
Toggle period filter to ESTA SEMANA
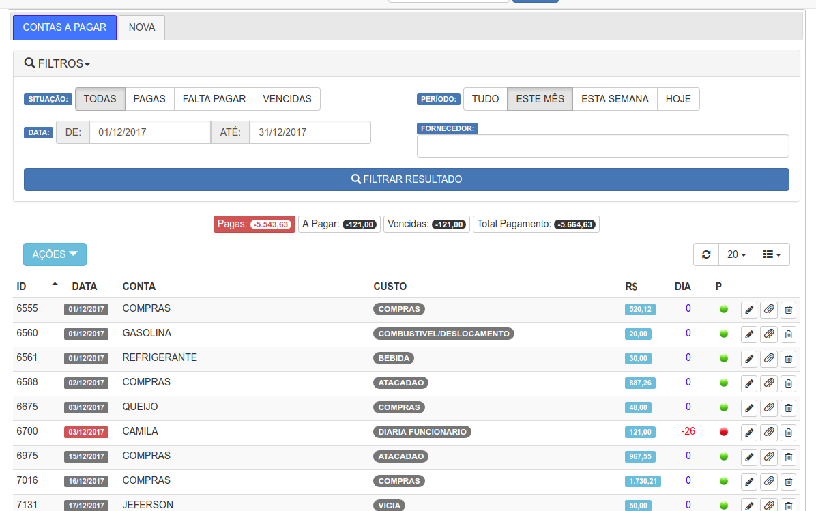point(615,99)
